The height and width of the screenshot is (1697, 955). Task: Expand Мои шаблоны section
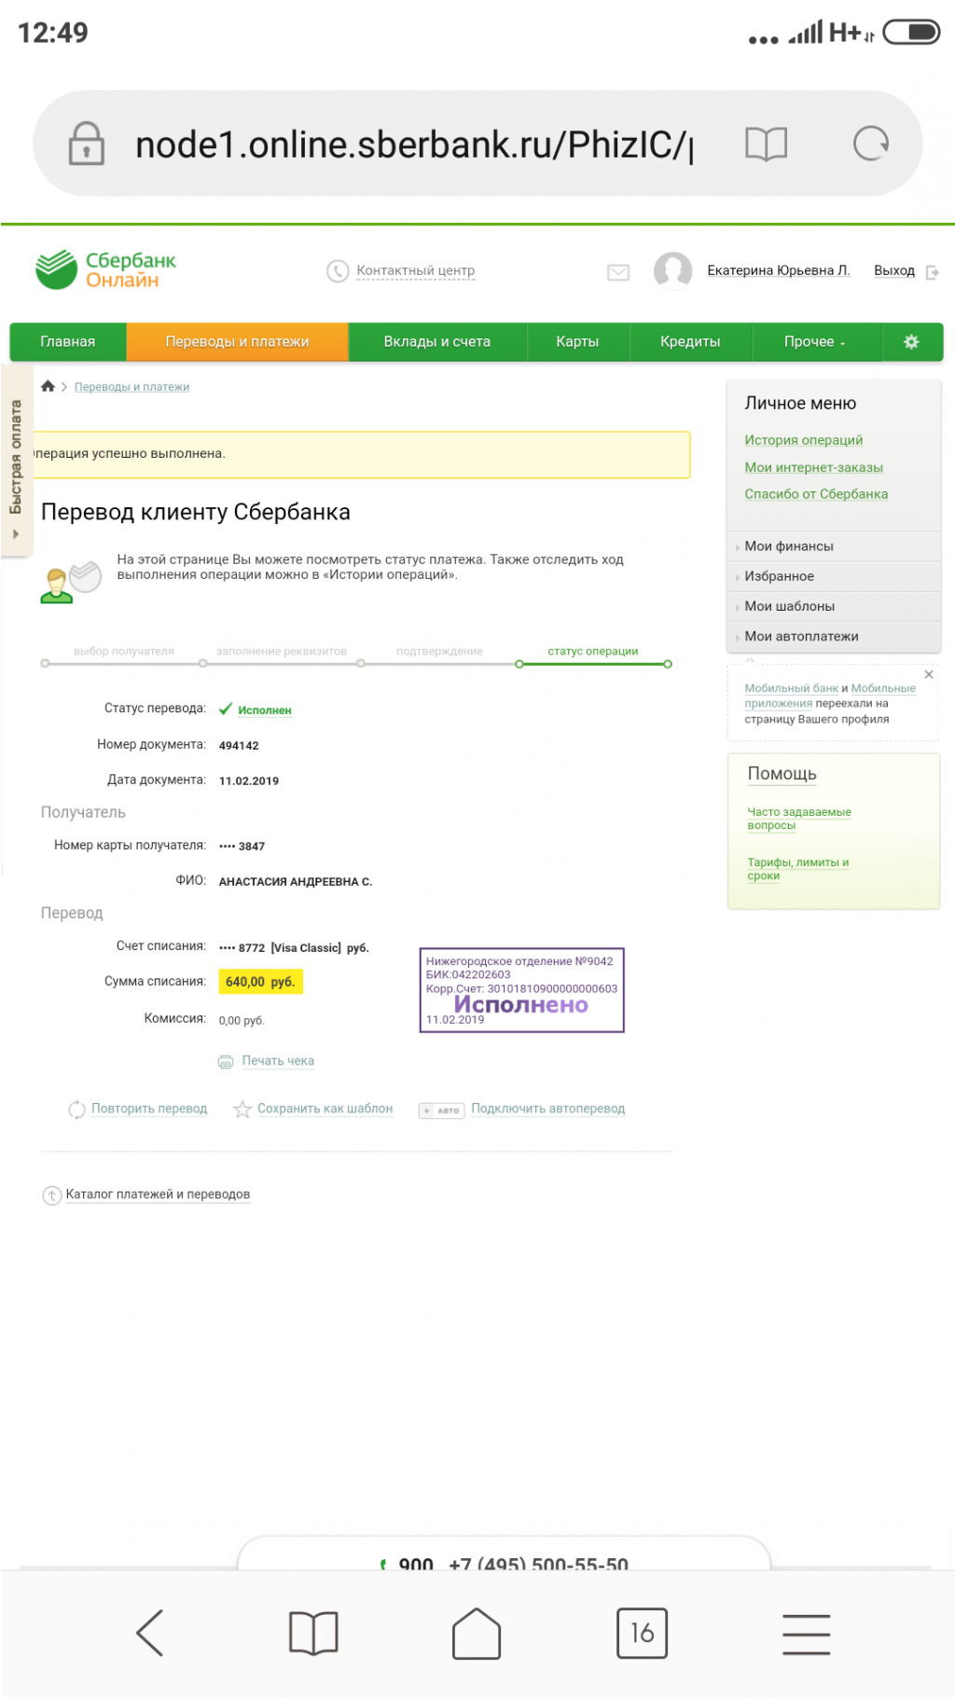(833, 606)
